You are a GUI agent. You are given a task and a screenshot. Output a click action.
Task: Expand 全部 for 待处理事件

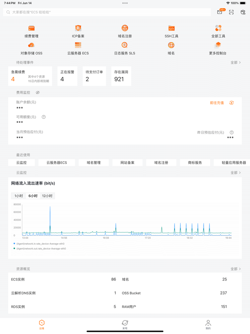point(236,63)
